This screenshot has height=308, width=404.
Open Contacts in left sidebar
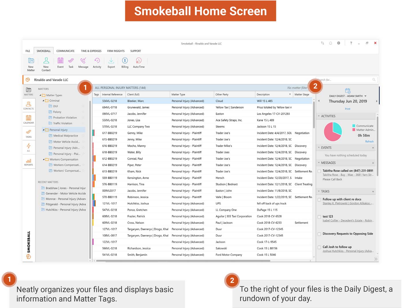coord(29,105)
